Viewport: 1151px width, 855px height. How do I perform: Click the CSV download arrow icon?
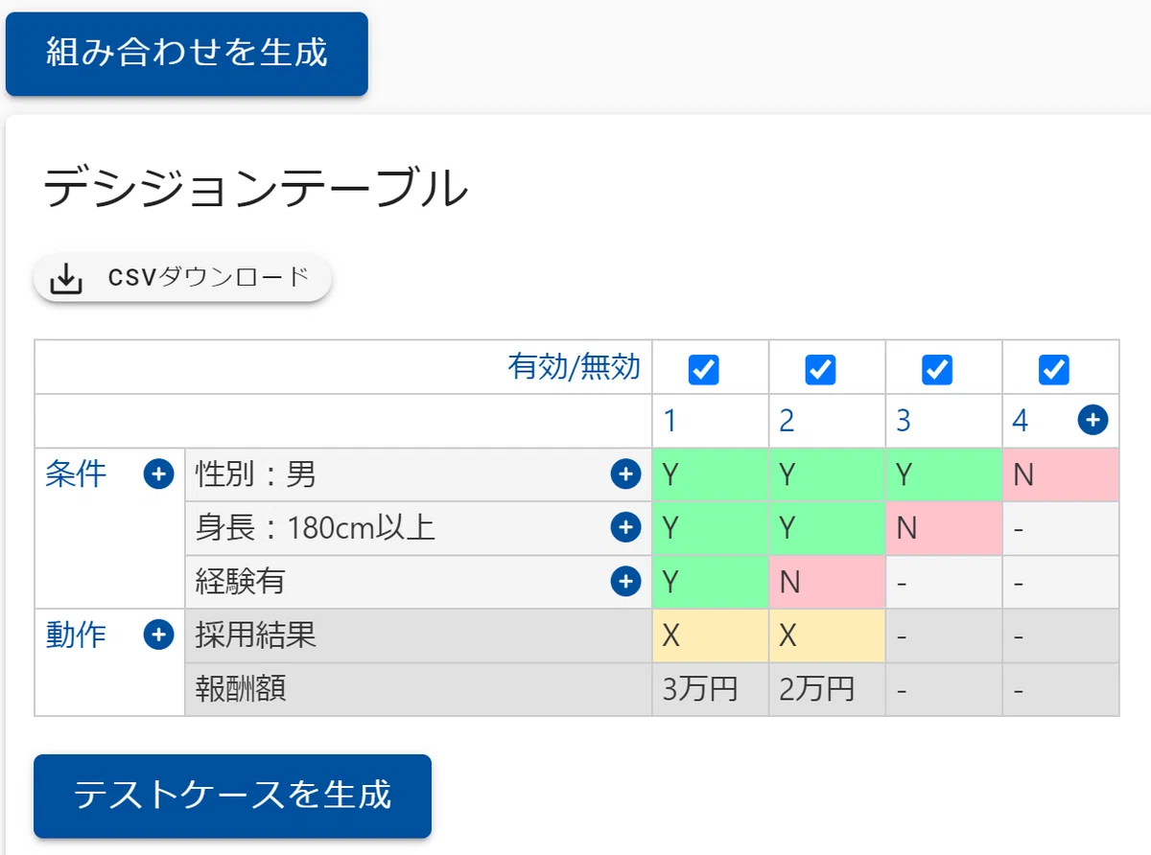65,279
